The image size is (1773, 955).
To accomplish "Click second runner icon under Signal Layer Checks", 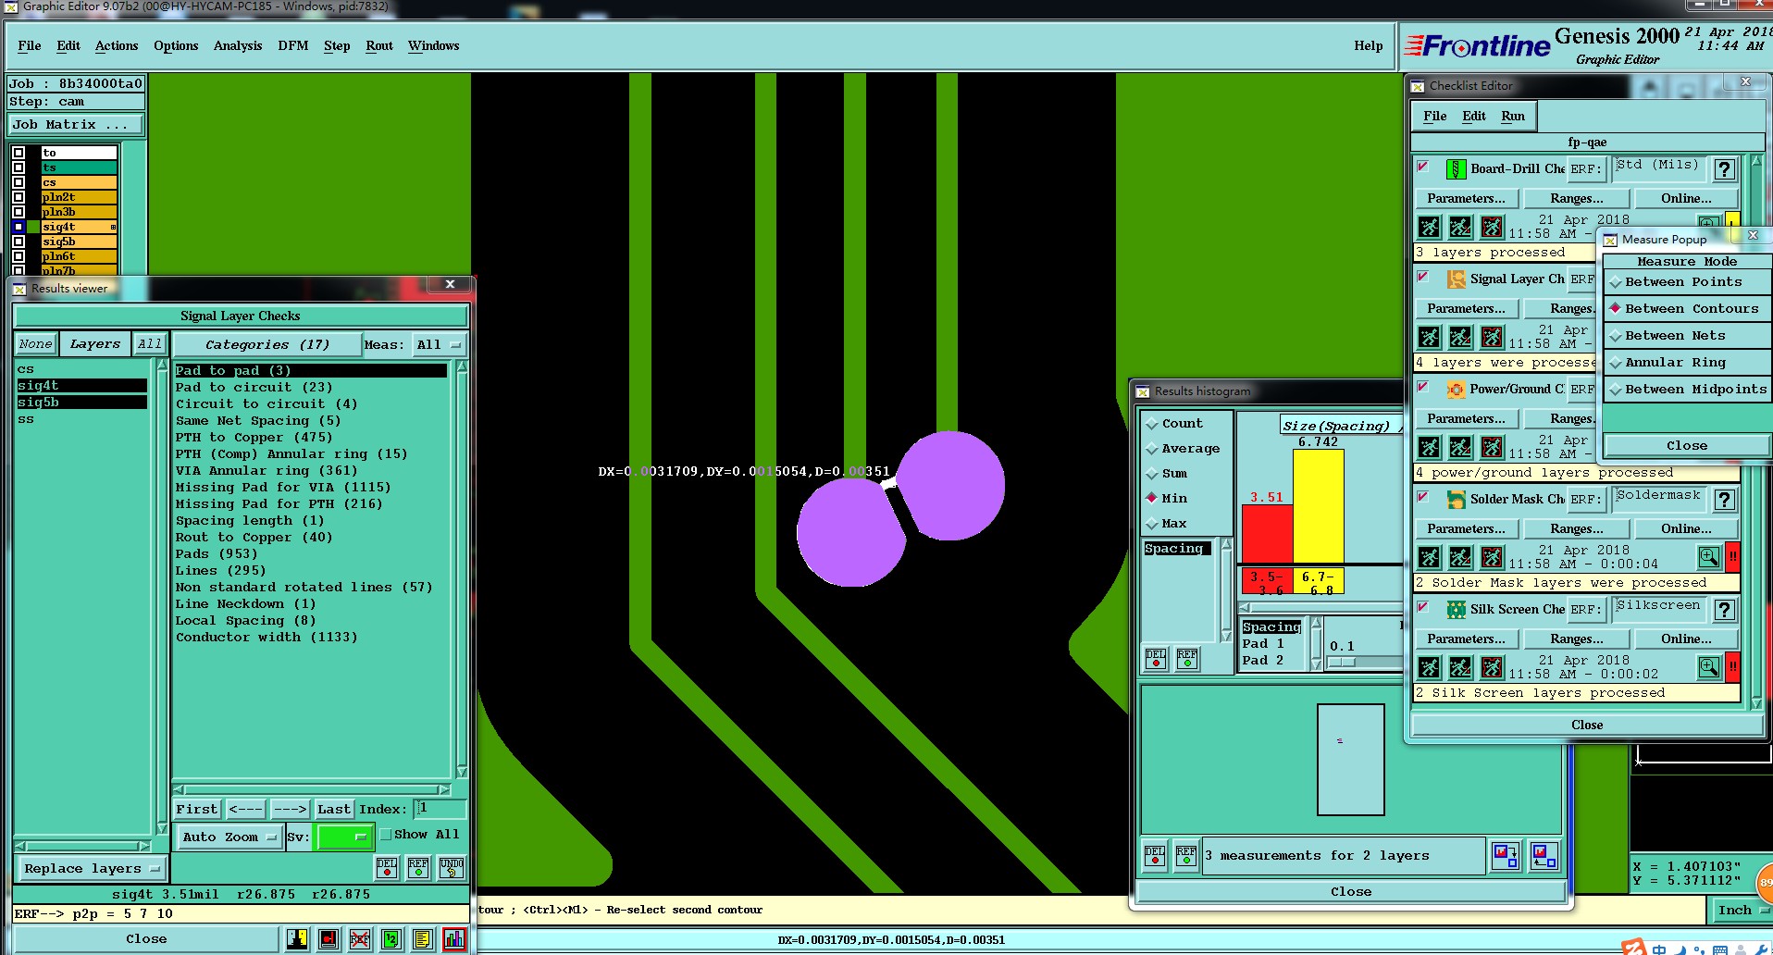I will 1461,337.
